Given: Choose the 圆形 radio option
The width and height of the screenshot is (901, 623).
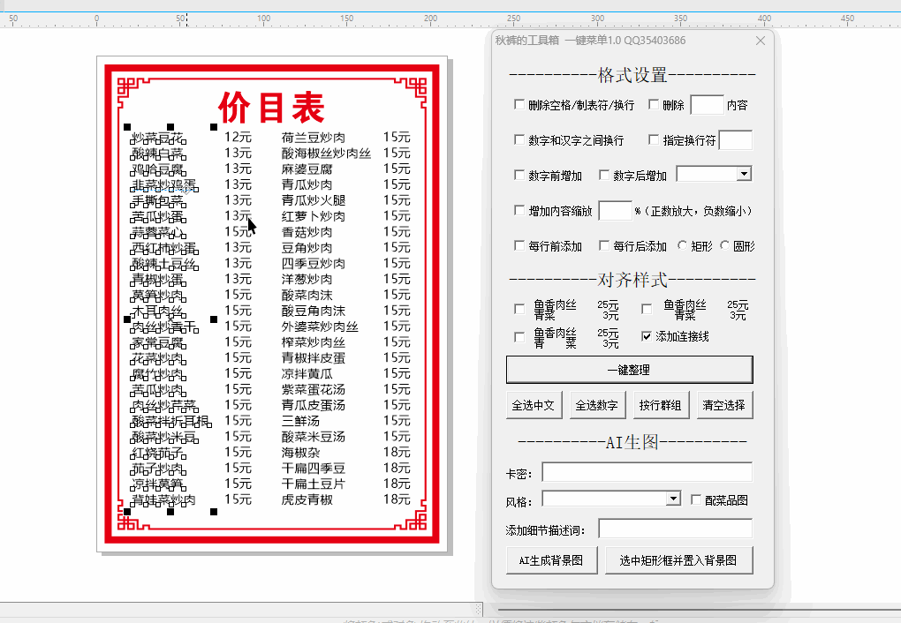Looking at the screenshot, I should tap(725, 246).
